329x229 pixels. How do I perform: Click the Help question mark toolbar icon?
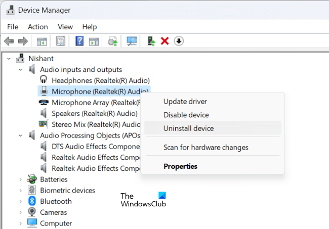point(79,41)
